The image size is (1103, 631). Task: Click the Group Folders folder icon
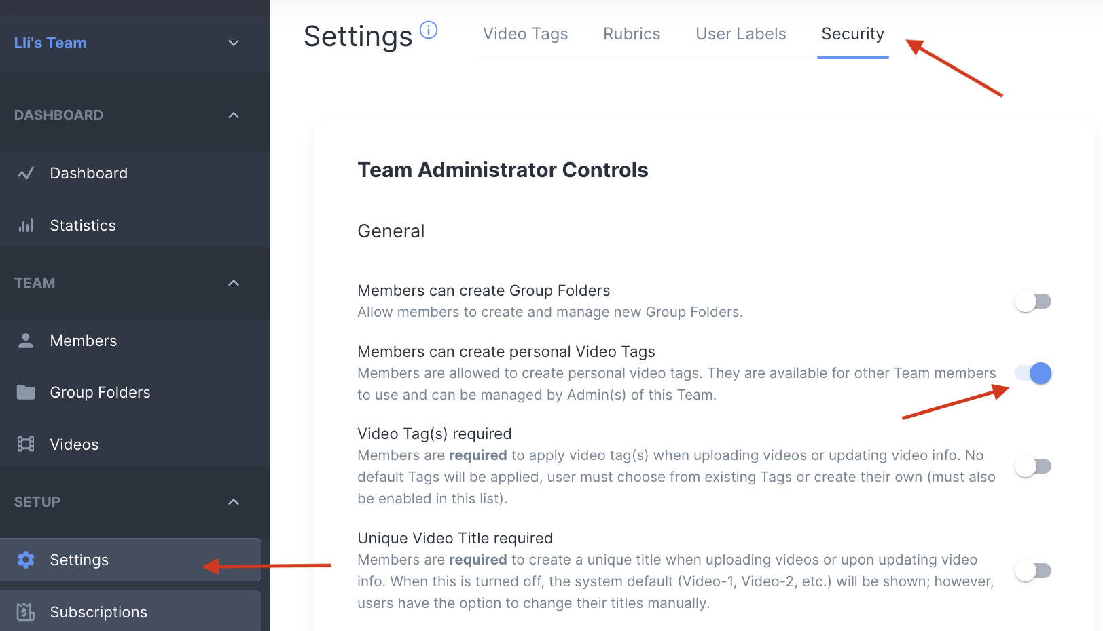point(26,392)
